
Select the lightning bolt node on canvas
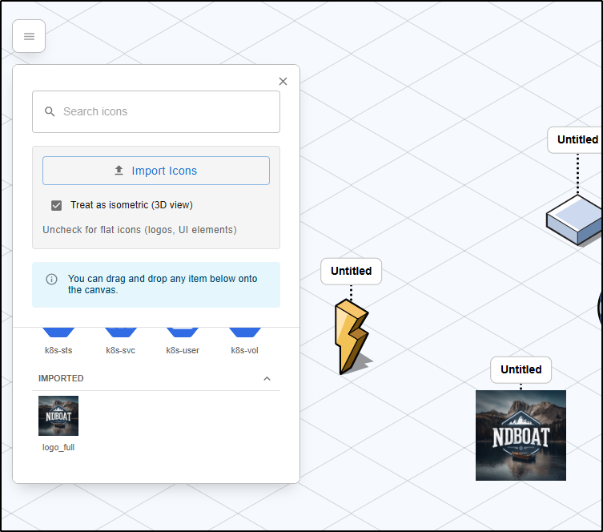[x=352, y=337]
